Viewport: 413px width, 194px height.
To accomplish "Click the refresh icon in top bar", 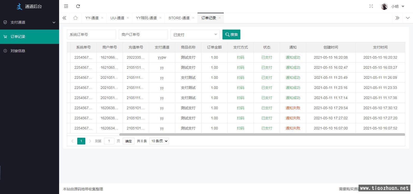I will coord(78,6).
